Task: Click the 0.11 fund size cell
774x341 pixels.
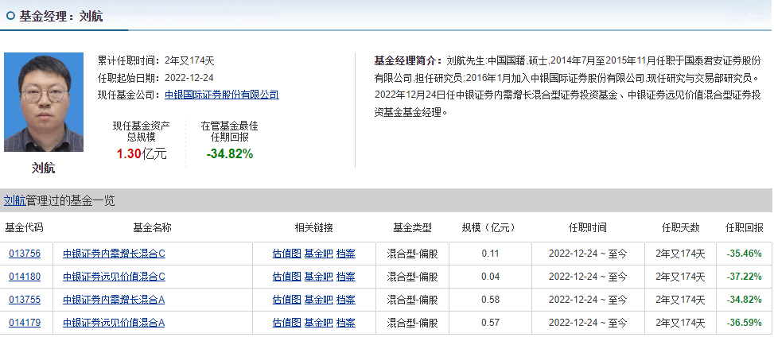Action: [490, 254]
